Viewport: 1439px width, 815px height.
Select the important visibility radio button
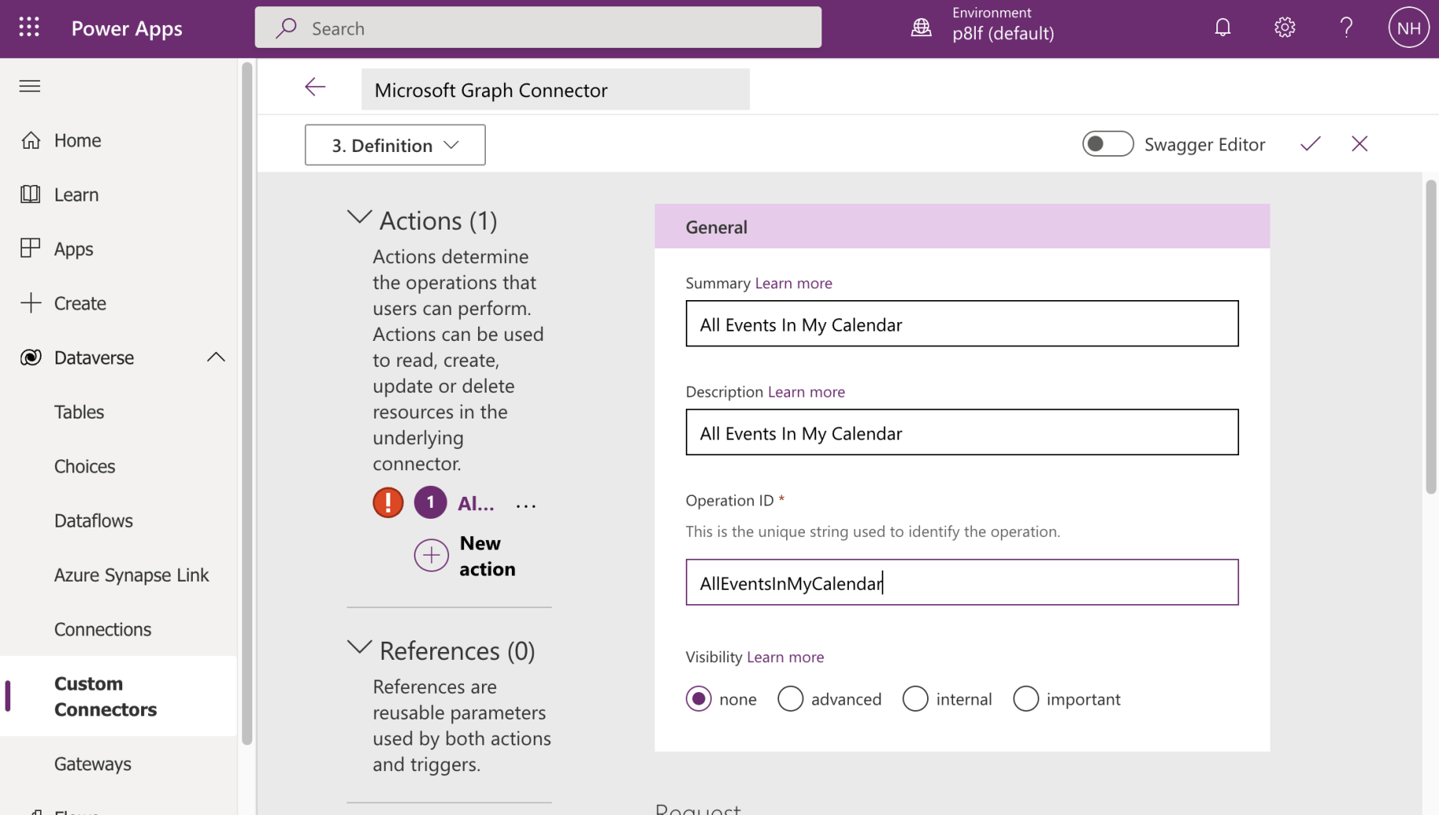point(1025,698)
